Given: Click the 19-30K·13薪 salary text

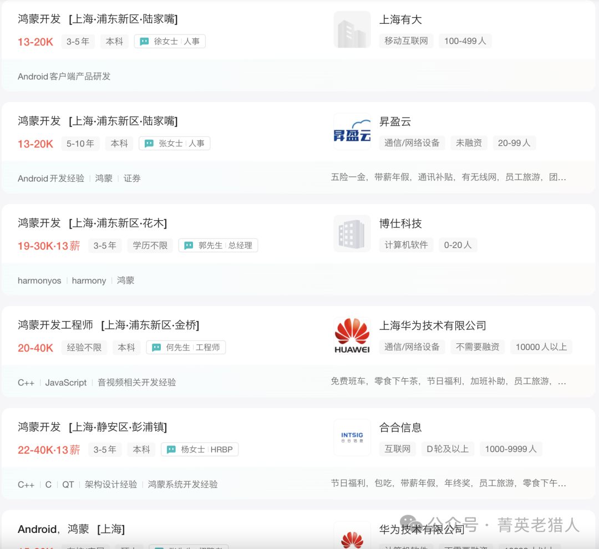Looking at the screenshot, I should pyautogui.click(x=49, y=246).
